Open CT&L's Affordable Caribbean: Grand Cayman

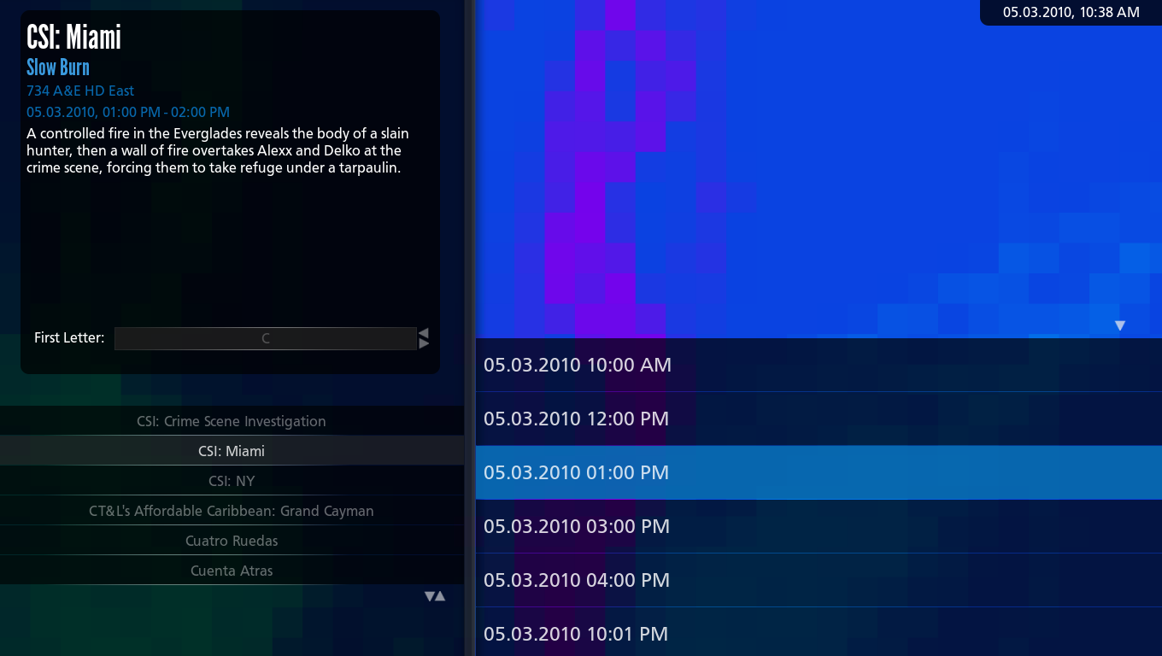(232, 511)
